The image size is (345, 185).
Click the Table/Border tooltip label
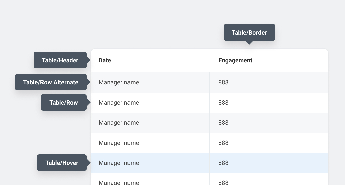pos(249,33)
